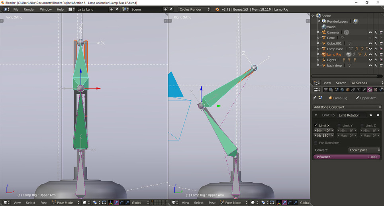Expand the Lamp Base outliner row
This screenshot has height=206, width=384.
pyautogui.click(x=318, y=49)
